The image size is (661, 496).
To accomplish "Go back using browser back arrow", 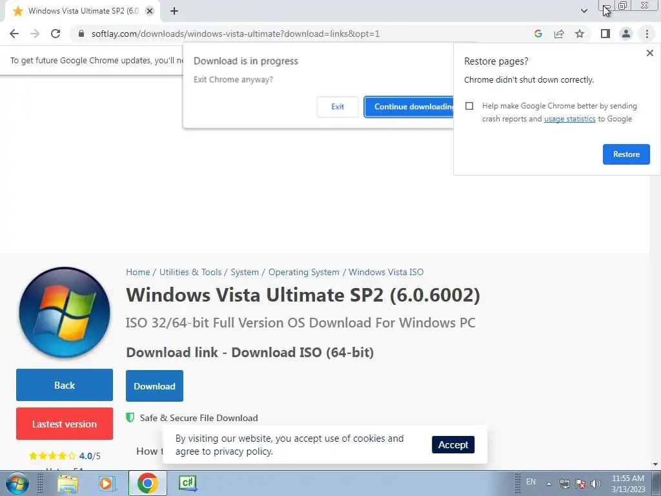I will 14,34.
